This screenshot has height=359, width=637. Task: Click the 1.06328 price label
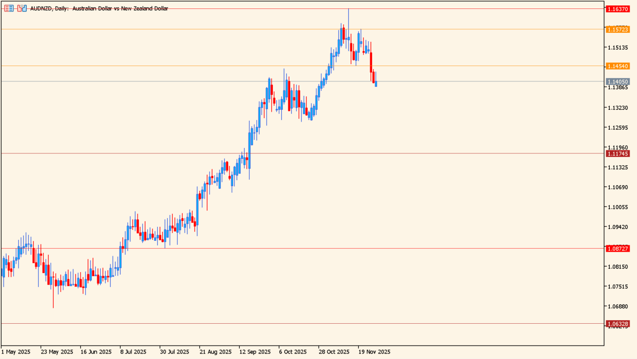point(618,324)
